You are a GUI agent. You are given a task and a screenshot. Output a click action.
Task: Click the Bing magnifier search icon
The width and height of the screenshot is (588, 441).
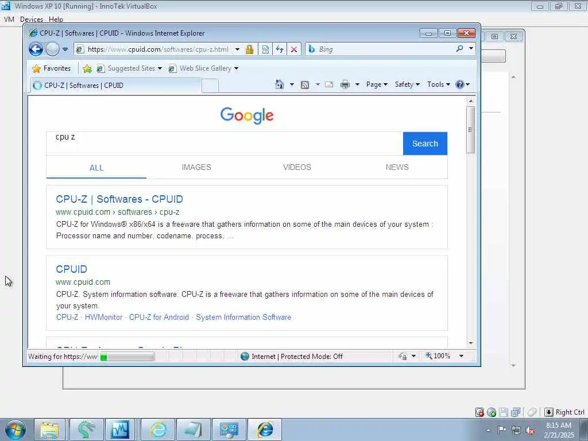[459, 48]
